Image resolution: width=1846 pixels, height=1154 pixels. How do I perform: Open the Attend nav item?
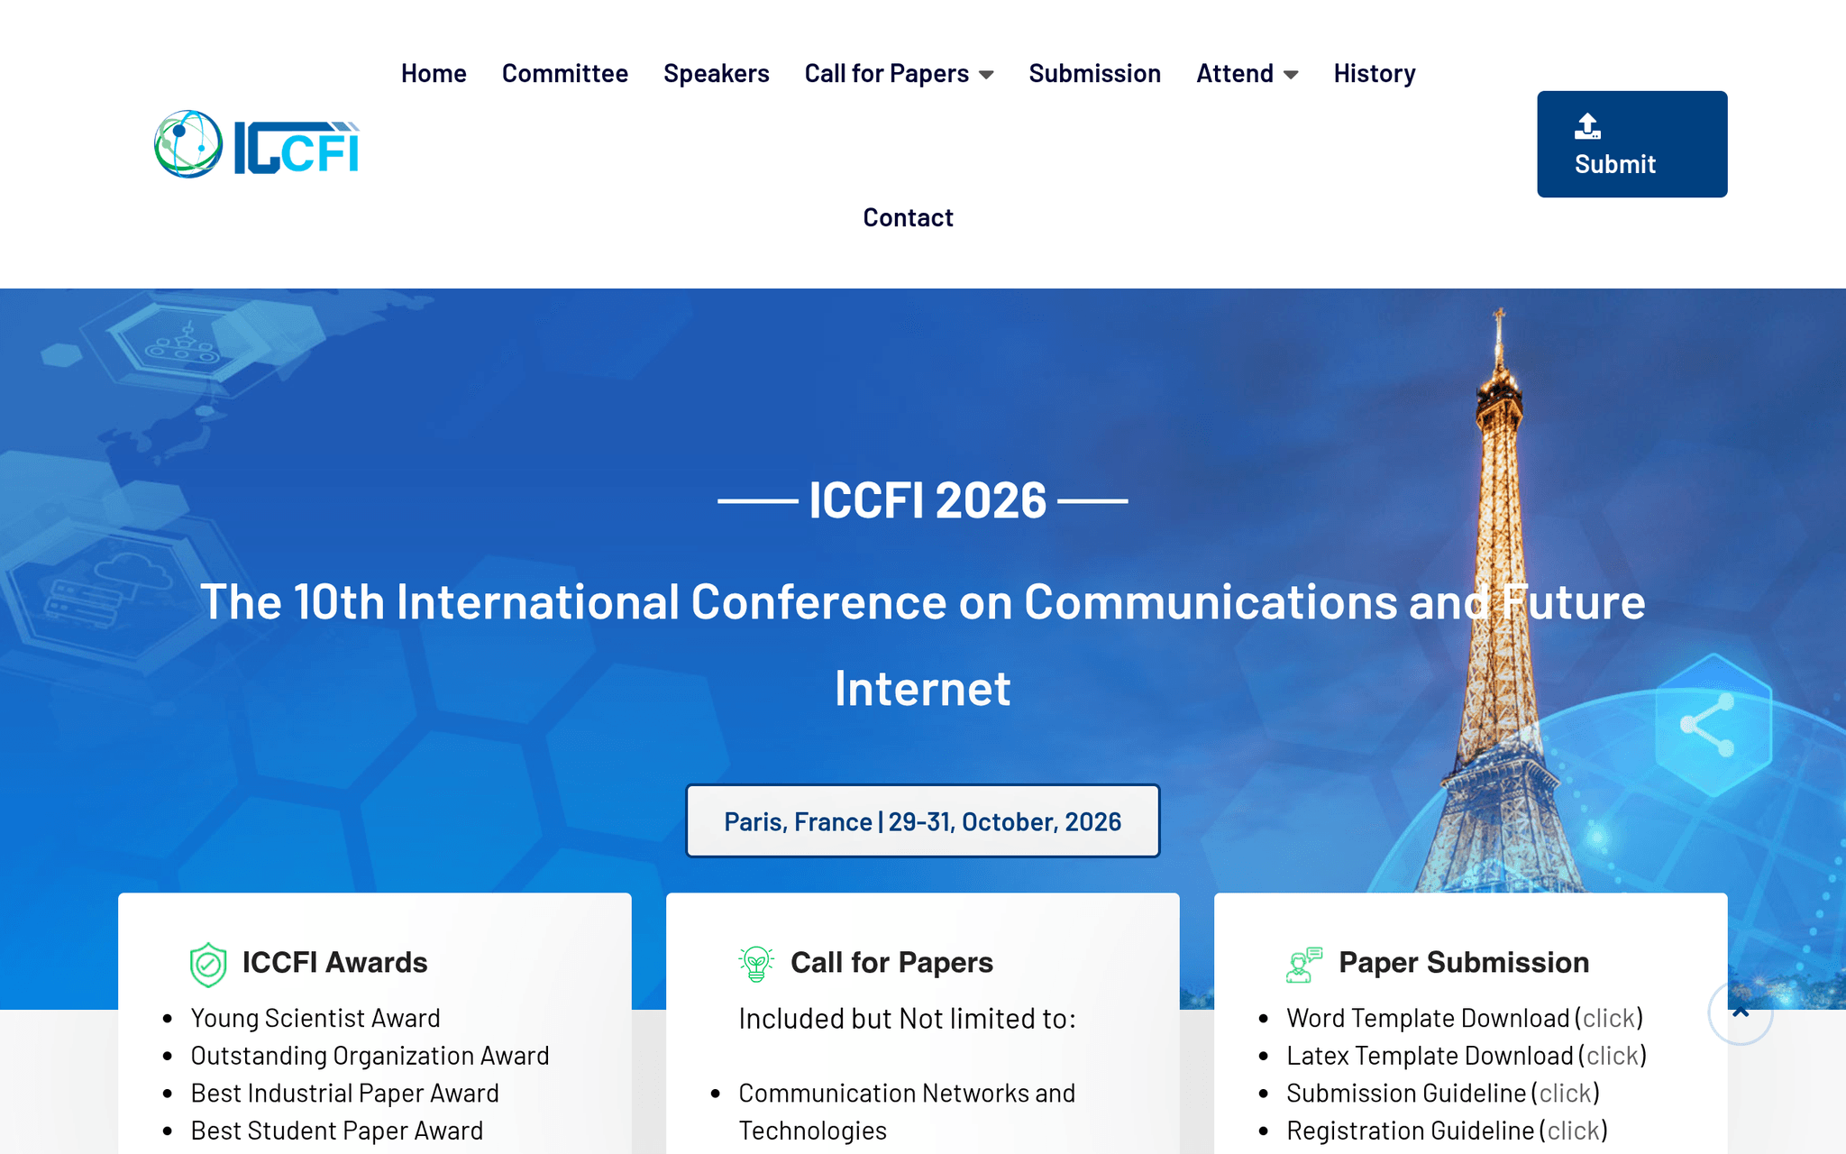[x=1235, y=73]
